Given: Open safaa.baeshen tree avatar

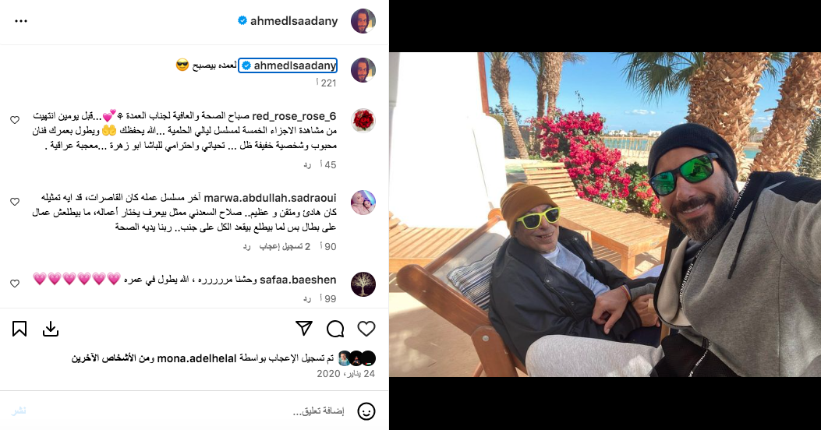Looking at the screenshot, I should (363, 284).
